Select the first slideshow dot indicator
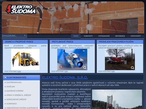This screenshot has width=146, height=109. pos(137,32)
